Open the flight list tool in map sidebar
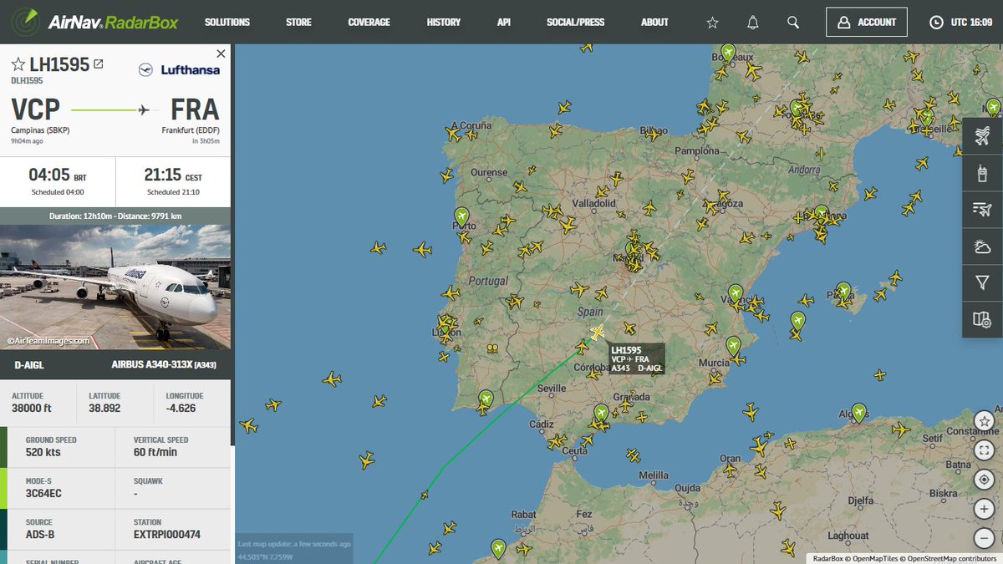This screenshot has height=564, width=1003. [983, 210]
